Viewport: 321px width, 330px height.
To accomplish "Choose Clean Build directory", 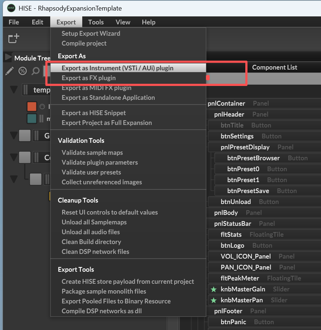I will click(91, 242).
